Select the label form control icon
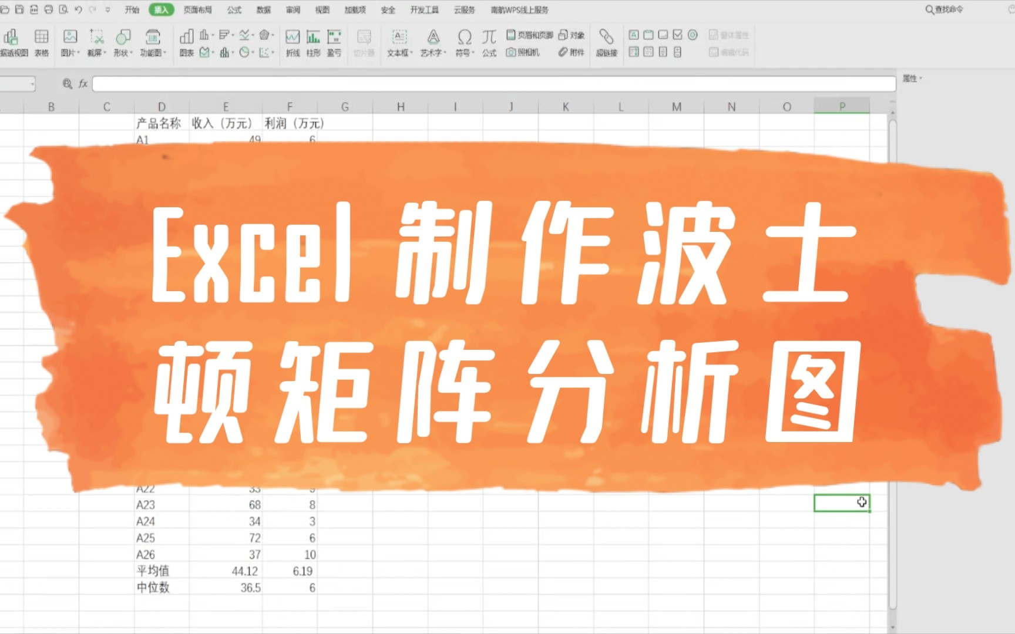The image size is (1015, 634). coord(634,35)
